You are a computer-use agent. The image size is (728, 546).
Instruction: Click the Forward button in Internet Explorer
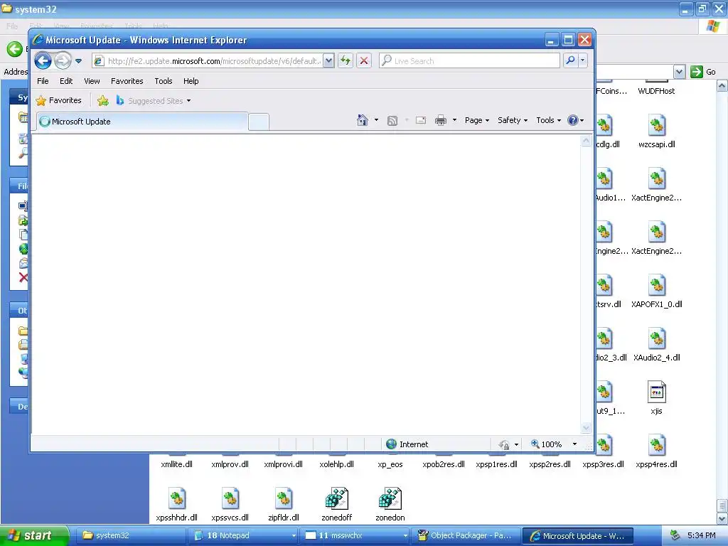pyautogui.click(x=63, y=60)
